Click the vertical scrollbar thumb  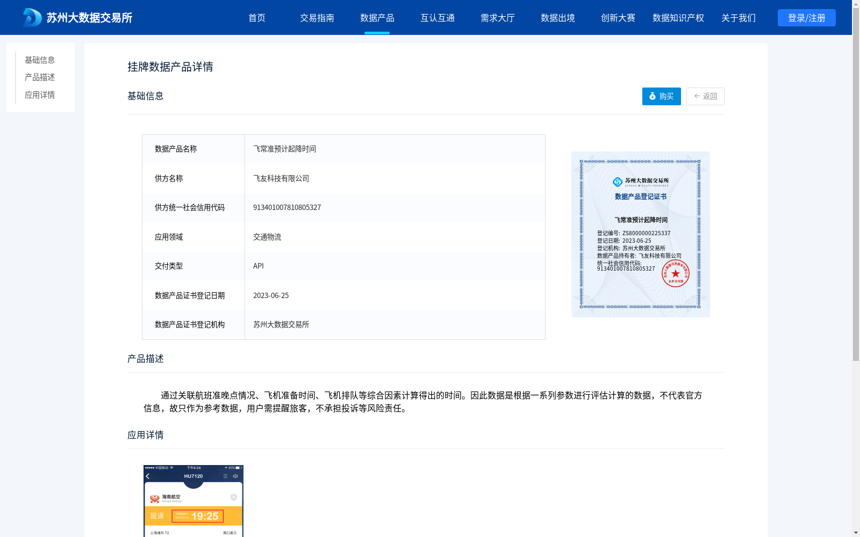(856, 184)
